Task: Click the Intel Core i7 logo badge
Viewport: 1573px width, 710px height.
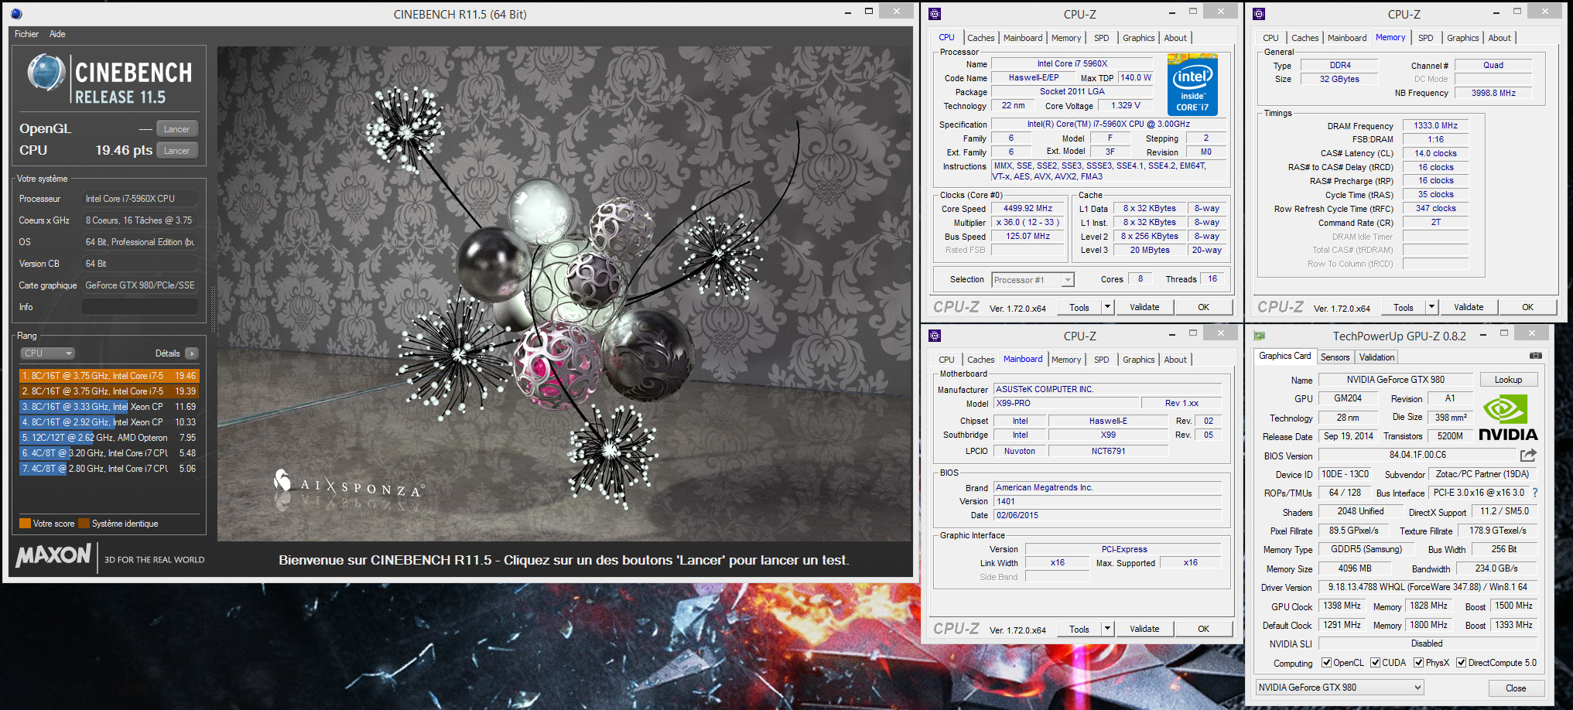Action: [x=1192, y=84]
